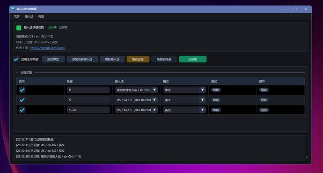Select the log line at 23:32:31 窗口已隐藏到托盘
This screenshot has width=323, height=173.
pyautogui.click(x=35, y=139)
